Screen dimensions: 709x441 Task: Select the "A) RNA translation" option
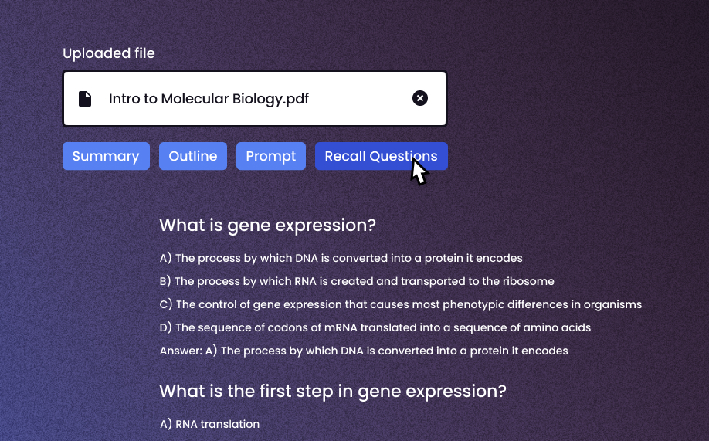[209, 424]
